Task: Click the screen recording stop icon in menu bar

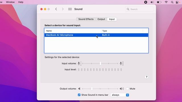Action: point(146,2)
